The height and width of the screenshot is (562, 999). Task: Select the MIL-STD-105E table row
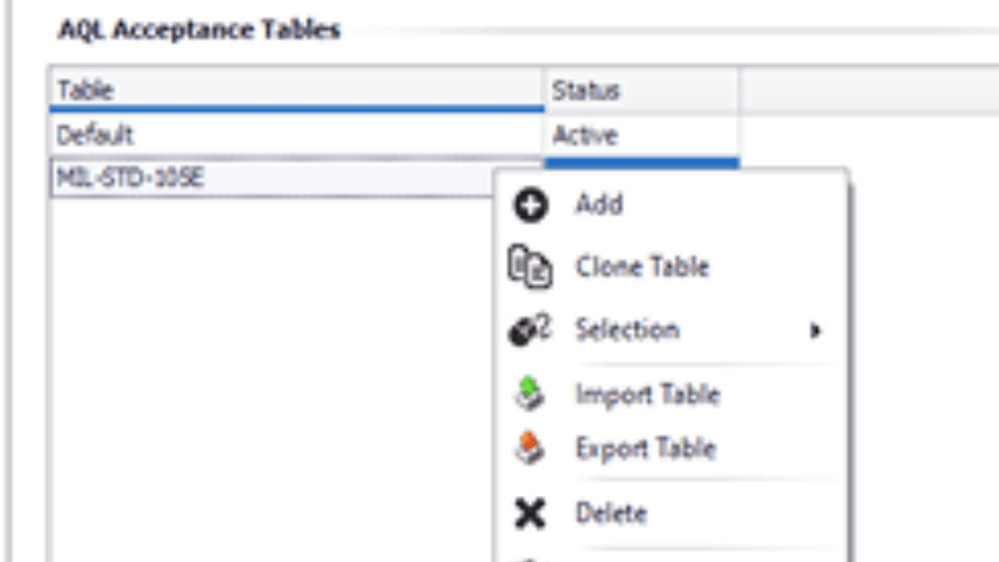[x=272, y=178]
